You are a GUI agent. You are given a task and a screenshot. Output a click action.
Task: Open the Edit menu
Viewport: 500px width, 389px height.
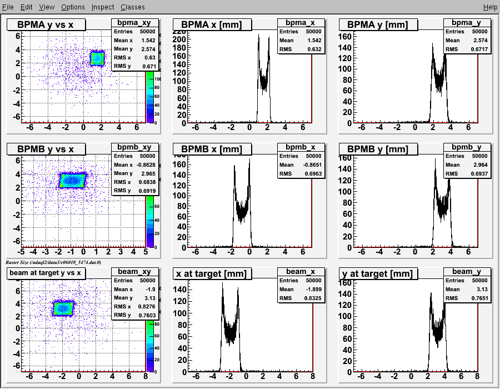point(27,7)
